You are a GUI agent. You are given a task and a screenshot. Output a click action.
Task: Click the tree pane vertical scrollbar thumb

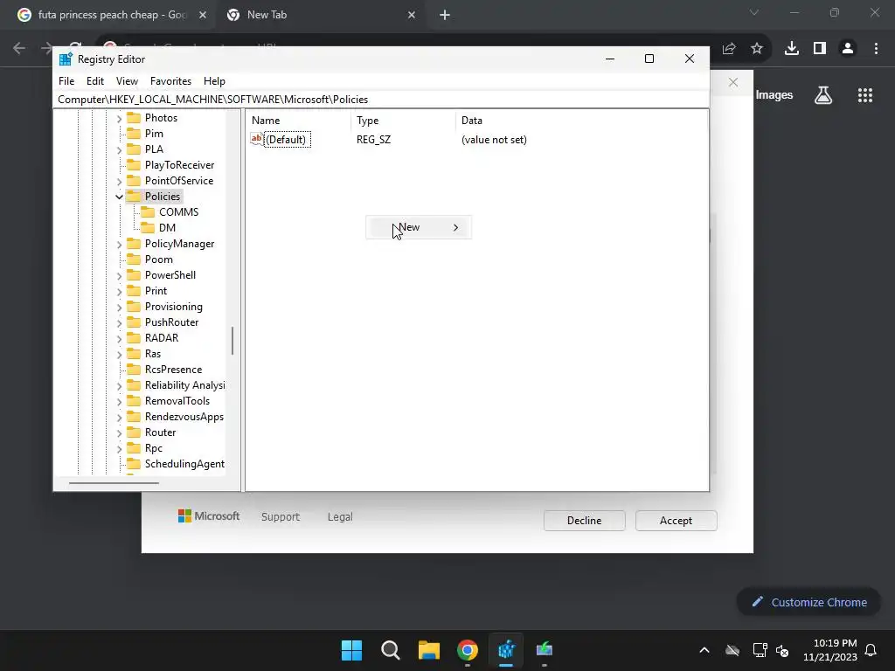(232, 341)
